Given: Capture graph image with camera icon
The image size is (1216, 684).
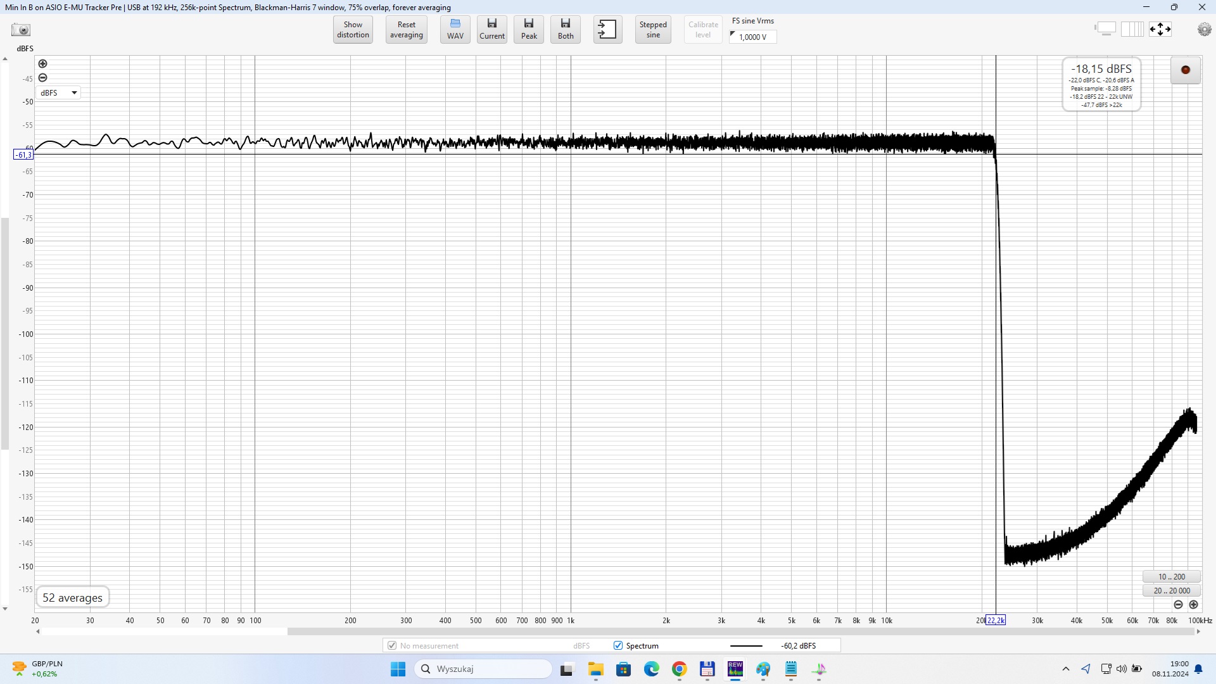Looking at the screenshot, I should 21,30.
